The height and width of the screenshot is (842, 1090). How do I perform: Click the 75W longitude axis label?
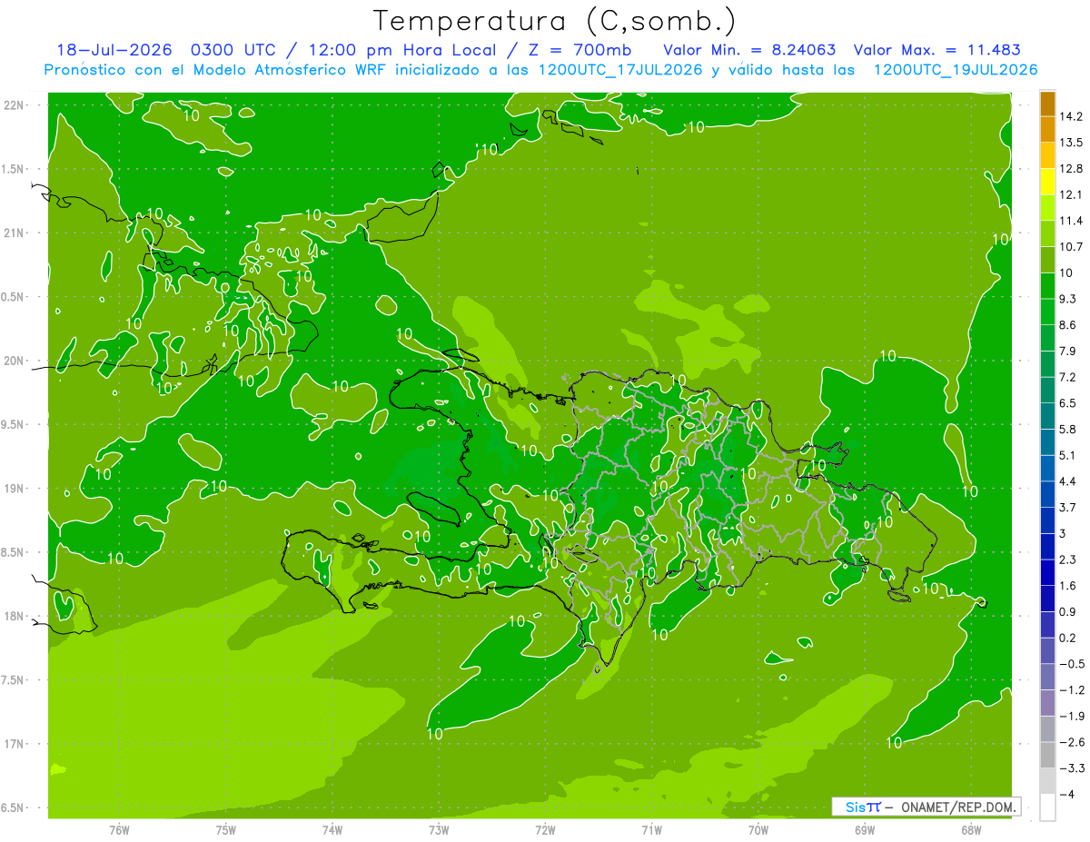point(225,829)
